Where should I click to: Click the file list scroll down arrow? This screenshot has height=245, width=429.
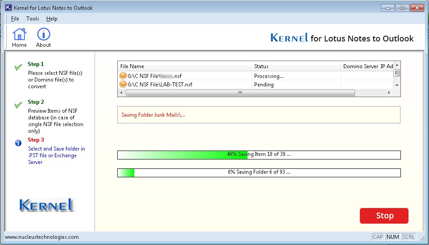(397, 86)
